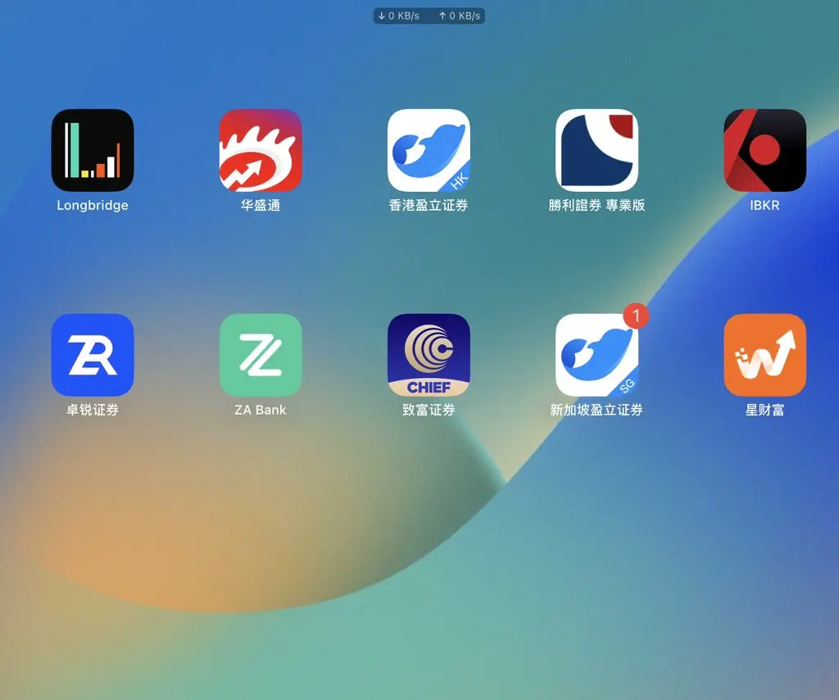Screen dimensions: 839x700
Task: Open 新加坡盈立证券 SG app icon
Action: [x=596, y=355]
